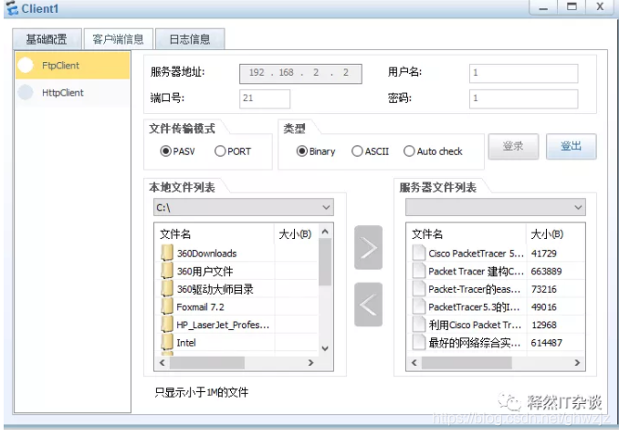Click file icon for 利用Cisco Packet Tr...

[418, 325]
